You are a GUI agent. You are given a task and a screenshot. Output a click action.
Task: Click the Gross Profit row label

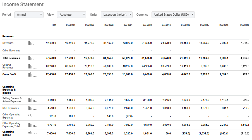coord(9,74)
